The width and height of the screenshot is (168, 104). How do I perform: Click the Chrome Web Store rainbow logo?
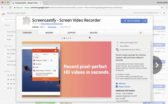4,14
